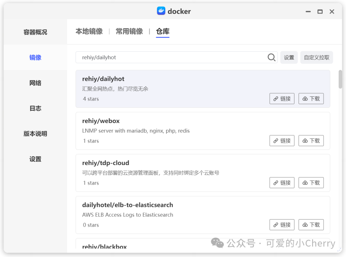The image size is (346, 257).
Task: Click 下载 for rehiy/tdp-cloud
Action: (x=311, y=183)
